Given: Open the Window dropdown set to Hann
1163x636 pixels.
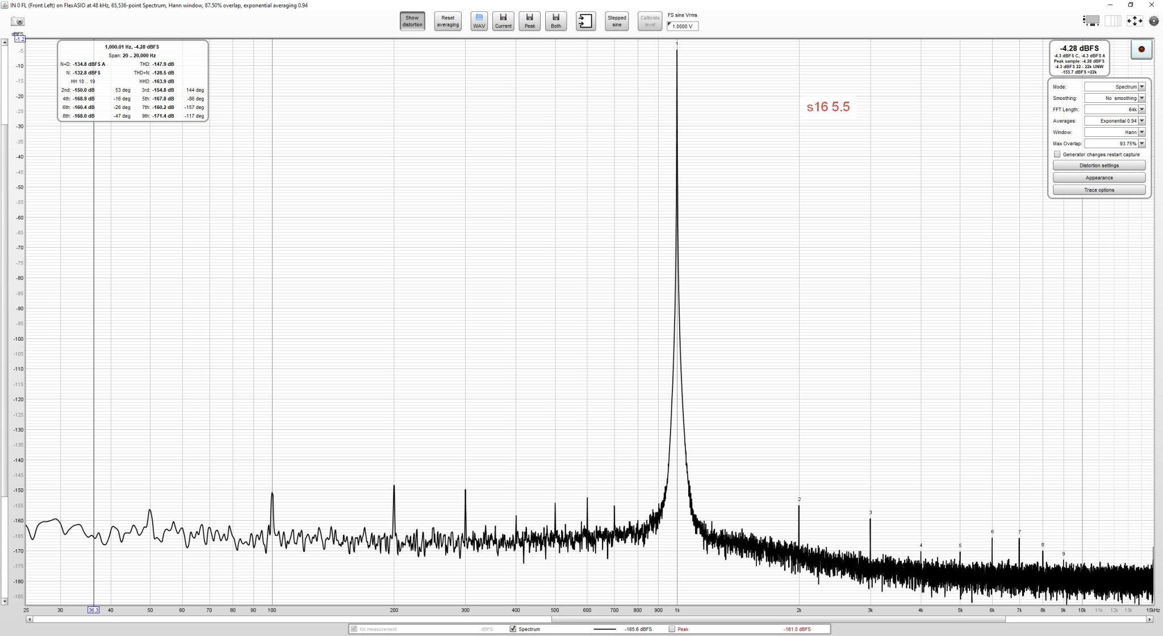Looking at the screenshot, I should tap(1115, 132).
